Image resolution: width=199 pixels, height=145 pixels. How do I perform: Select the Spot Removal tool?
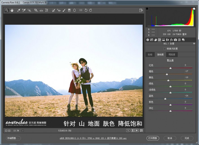click(53, 10)
